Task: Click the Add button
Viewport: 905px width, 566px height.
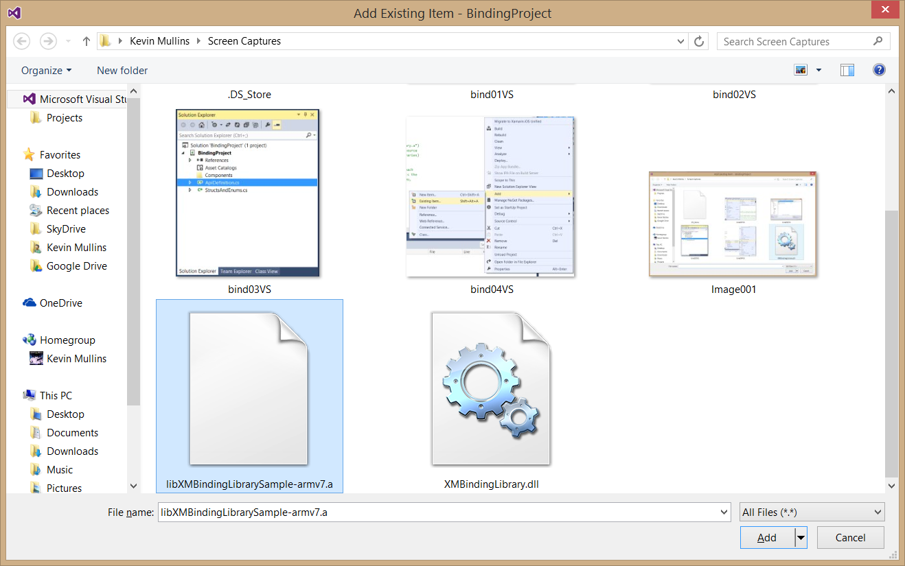Action: [767, 538]
